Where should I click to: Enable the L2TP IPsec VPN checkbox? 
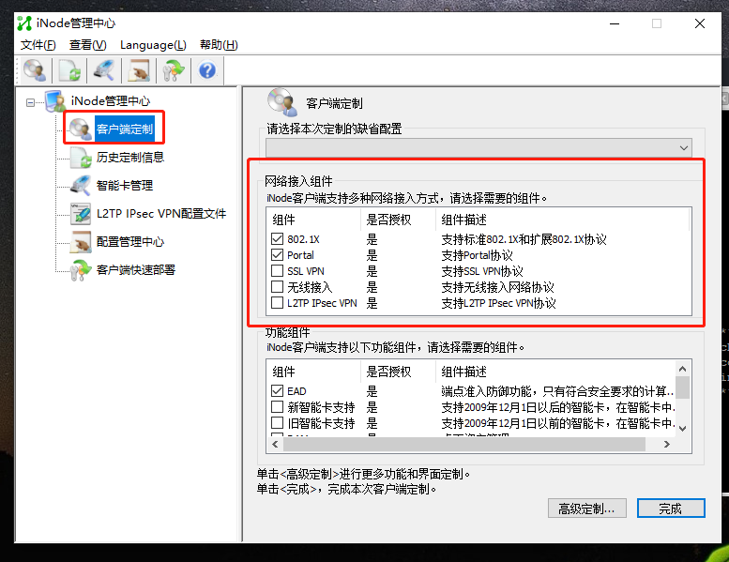click(x=277, y=303)
